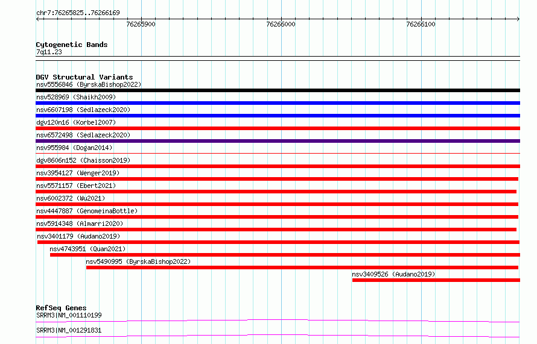Click the chr7:76265825..76266169 coordinate label
Image resolution: width=537 pixels, height=344 pixels.
[x=78, y=13]
